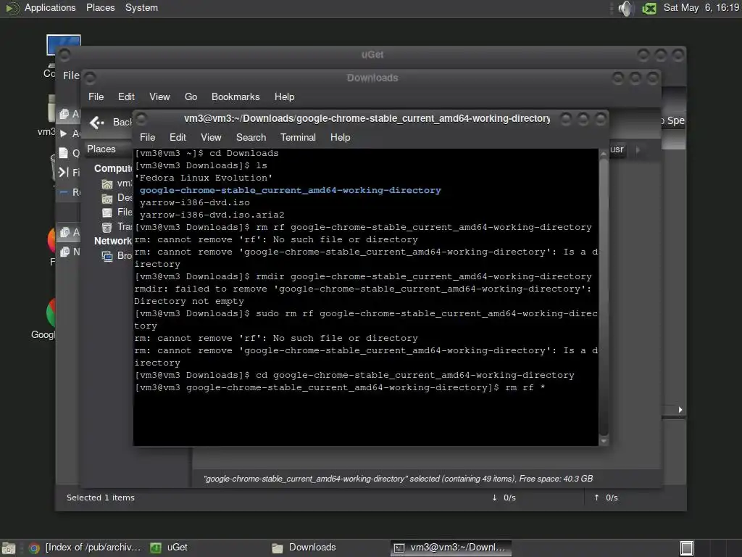742x557 pixels.
Task: Click the blue google-chrome-stable directory name in ls output
Action: [x=290, y=190]
